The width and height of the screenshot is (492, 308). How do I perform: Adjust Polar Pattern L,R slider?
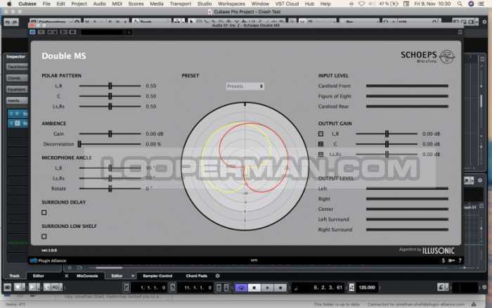(110, 86)
